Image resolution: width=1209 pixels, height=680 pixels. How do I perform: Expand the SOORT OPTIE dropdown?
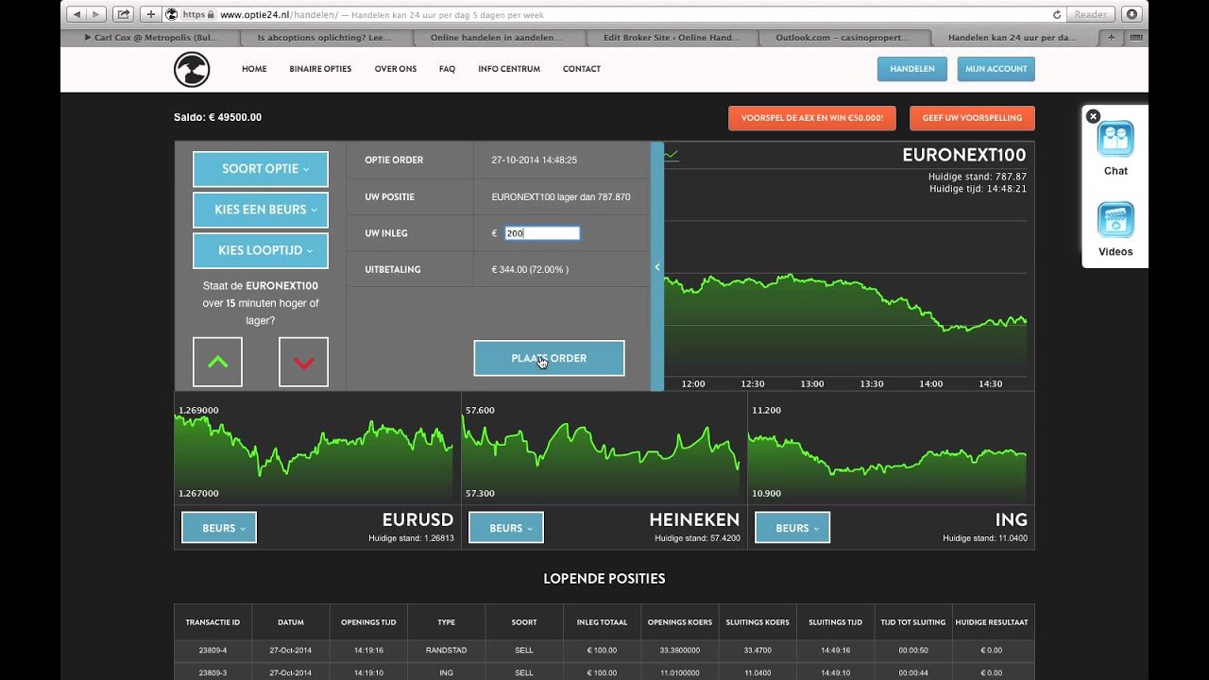[x=261, y=169]
